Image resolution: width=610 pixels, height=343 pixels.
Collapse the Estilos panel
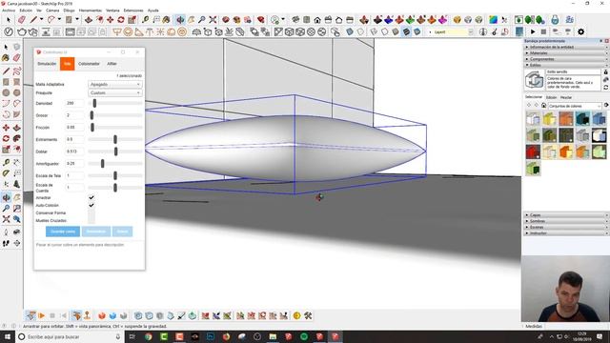point(565,65)
